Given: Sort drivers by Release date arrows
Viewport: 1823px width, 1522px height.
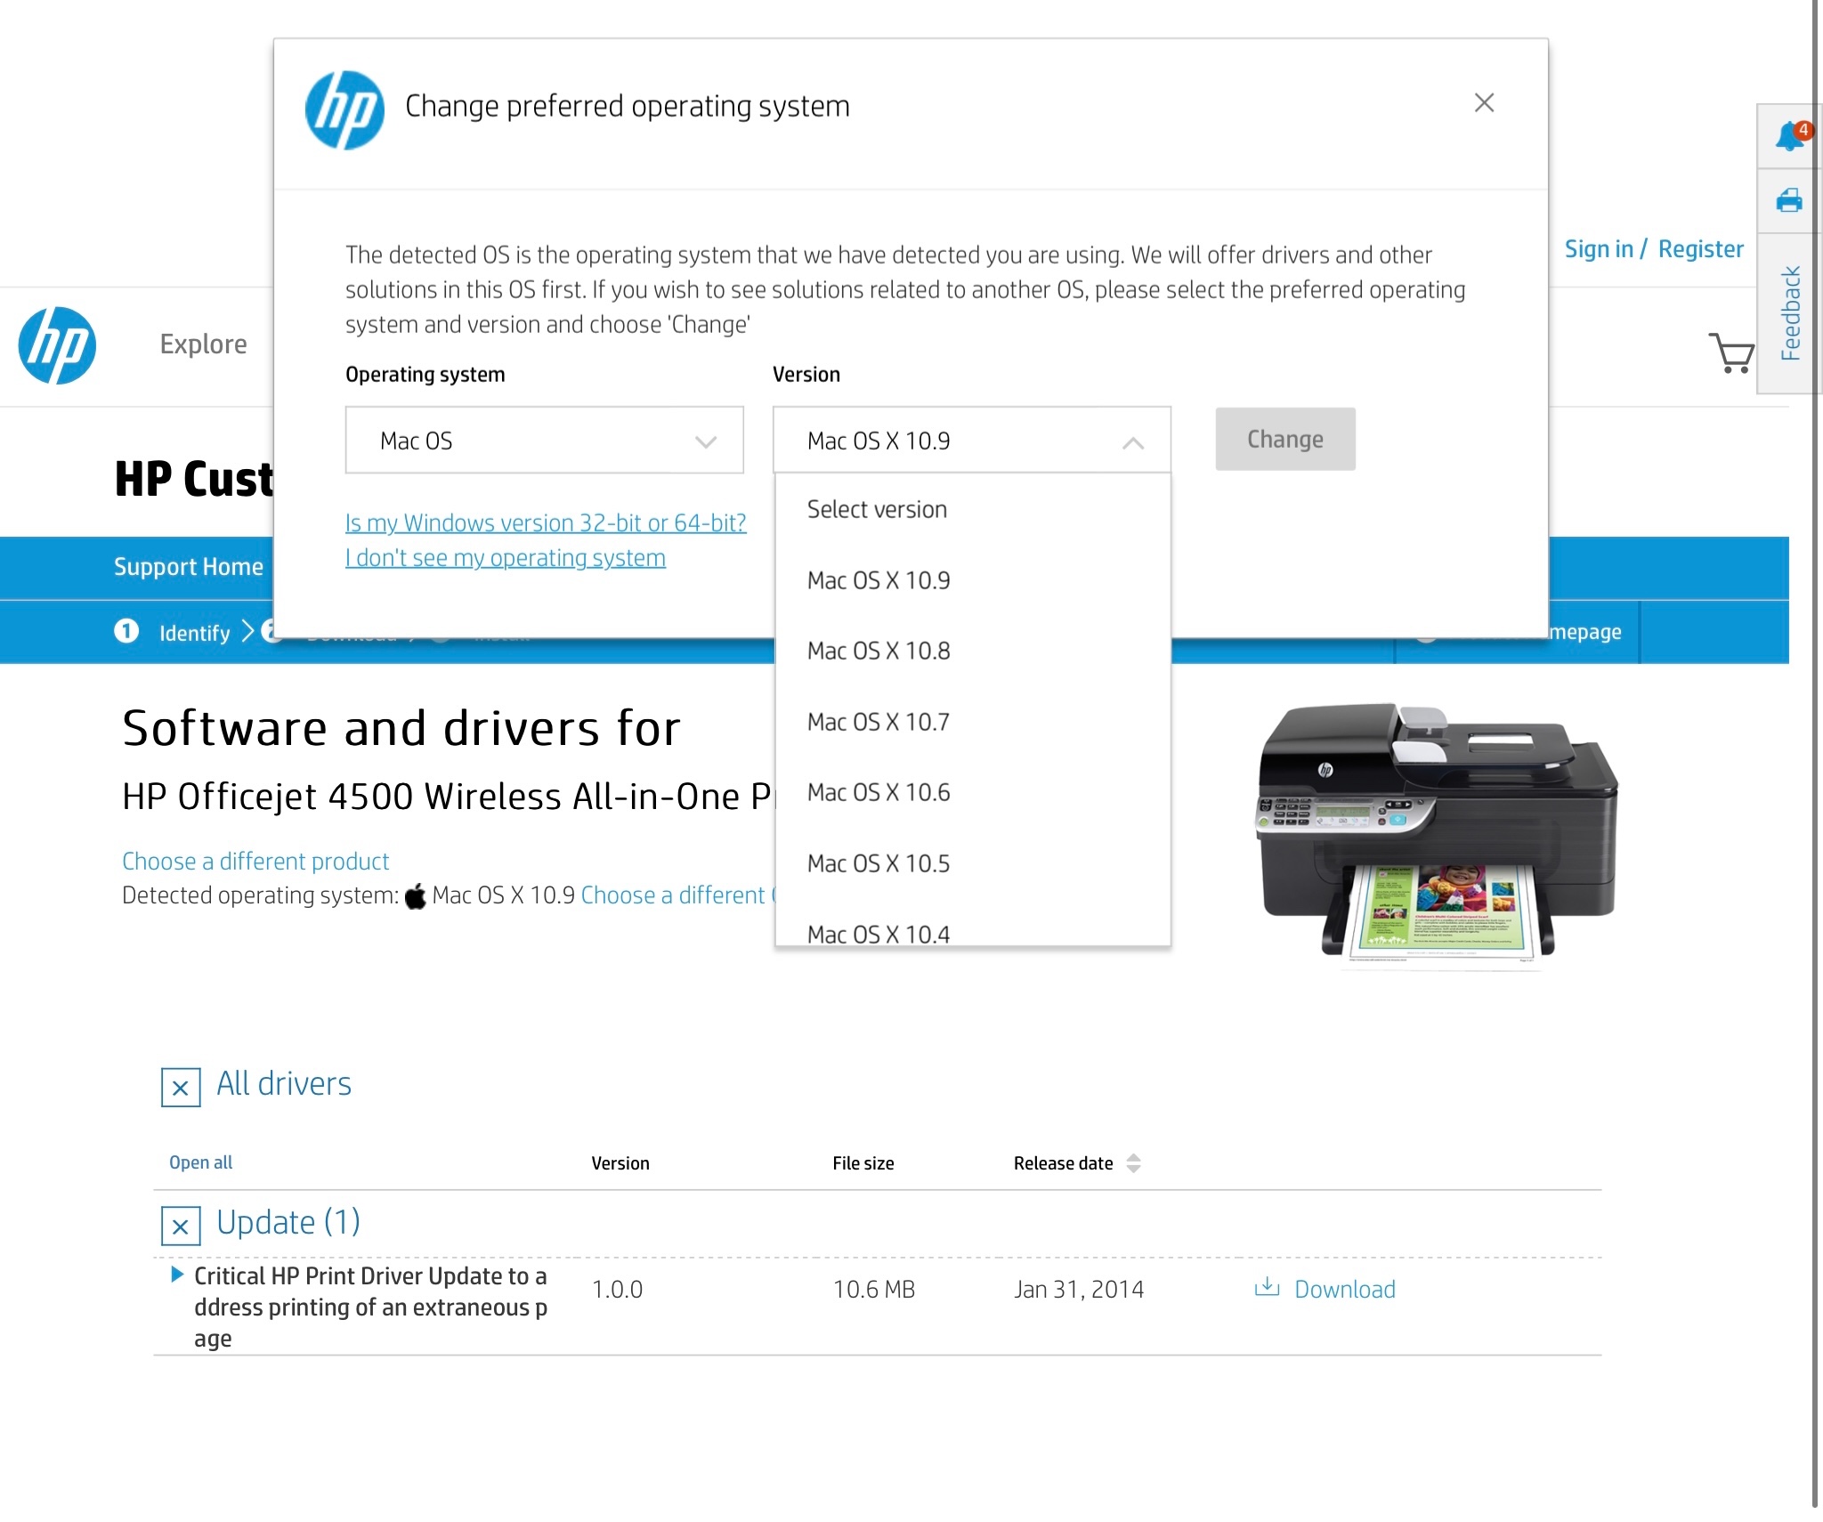Looking at the screenshot, I should (x=1132, y=1162).
